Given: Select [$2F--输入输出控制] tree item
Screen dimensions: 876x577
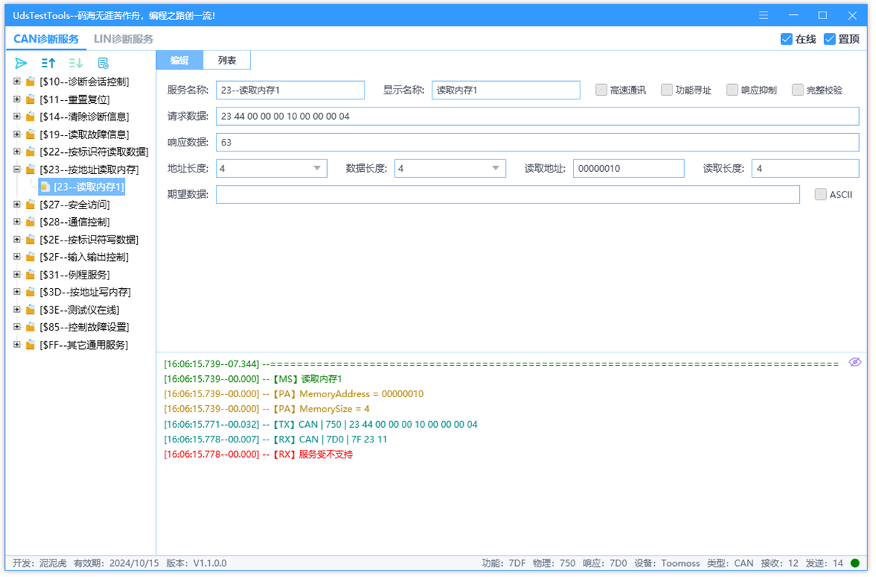Looking at the screenshot, I should [84, 257].
